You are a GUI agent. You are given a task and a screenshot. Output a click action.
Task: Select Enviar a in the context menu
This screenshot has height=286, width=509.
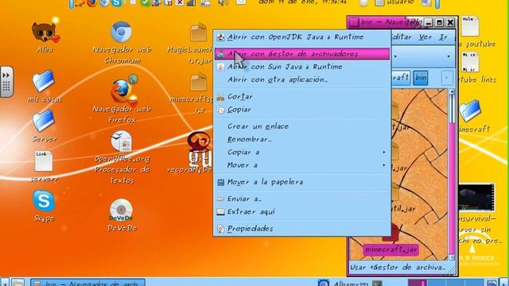pos(302,199)
